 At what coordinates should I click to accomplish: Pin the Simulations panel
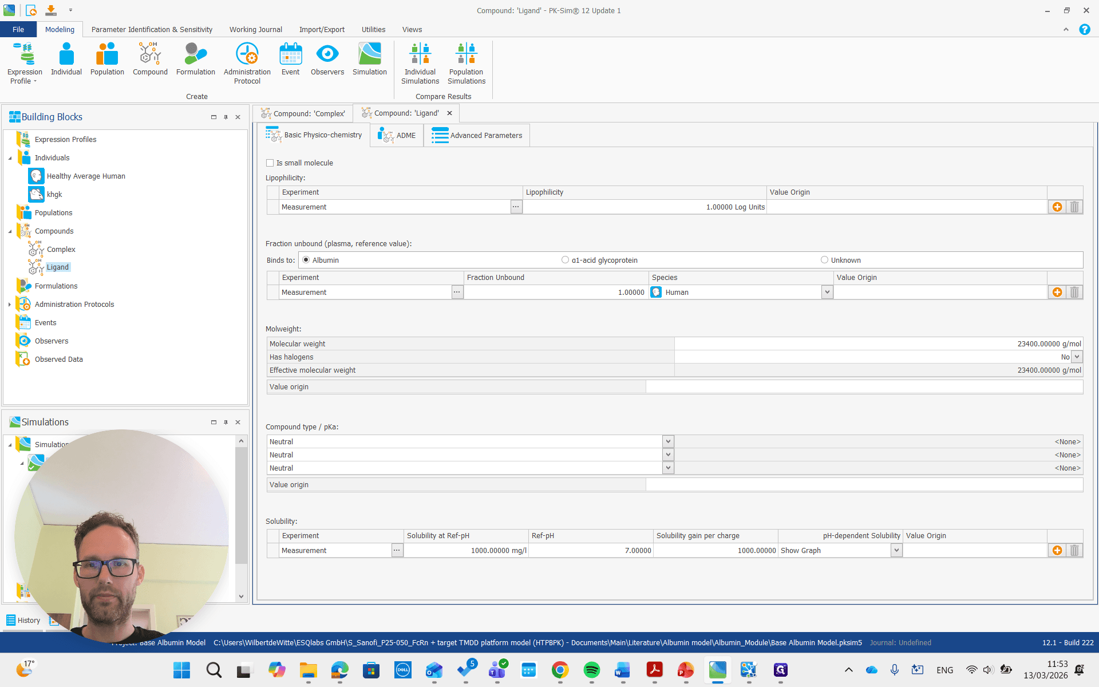pos(226,423)
